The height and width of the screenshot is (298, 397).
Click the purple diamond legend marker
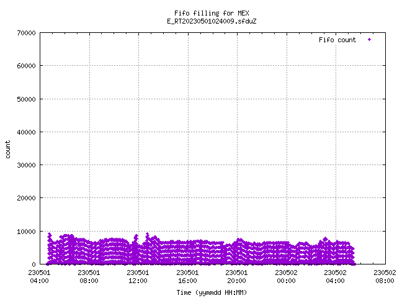pos(370,40)
